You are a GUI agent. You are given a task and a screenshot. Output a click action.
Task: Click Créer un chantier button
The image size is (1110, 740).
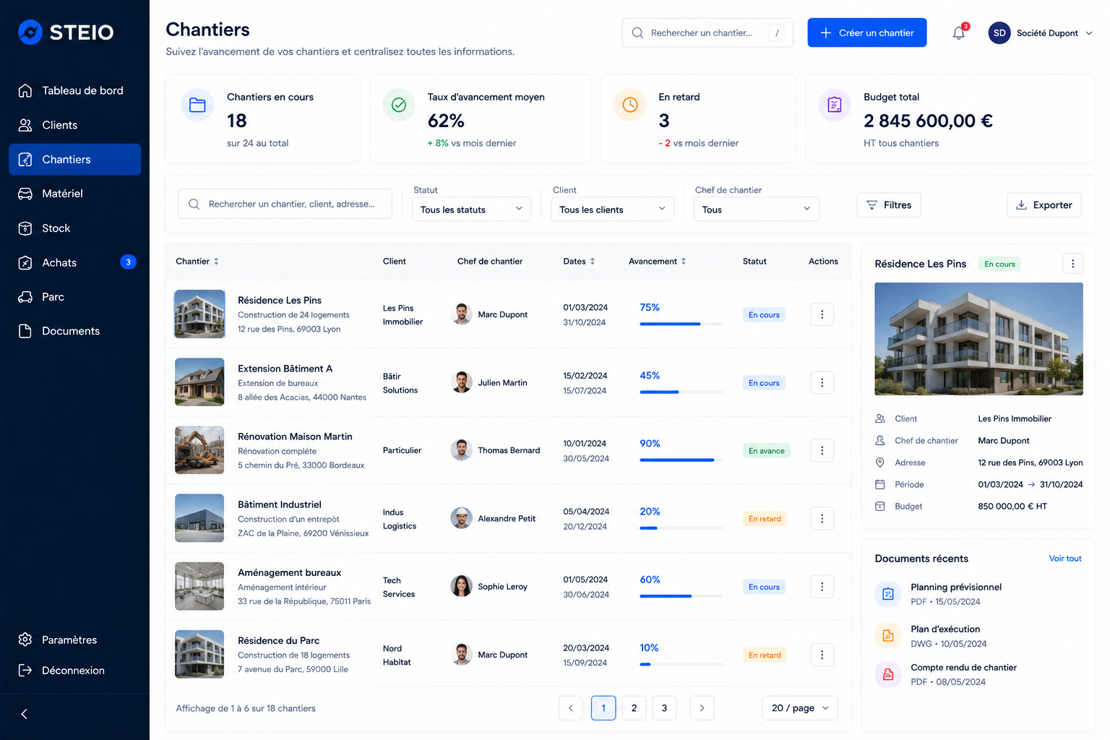coord(866,33)
